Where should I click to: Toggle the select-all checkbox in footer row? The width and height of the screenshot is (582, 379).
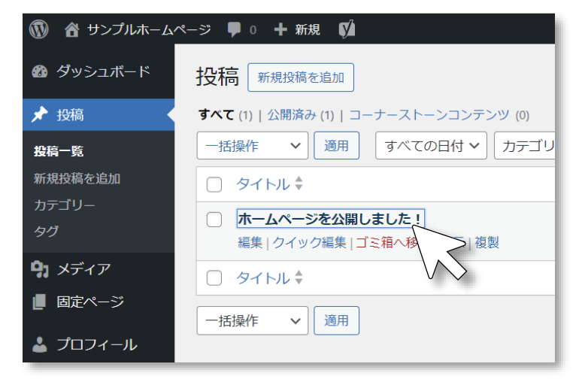click(214, 278)
